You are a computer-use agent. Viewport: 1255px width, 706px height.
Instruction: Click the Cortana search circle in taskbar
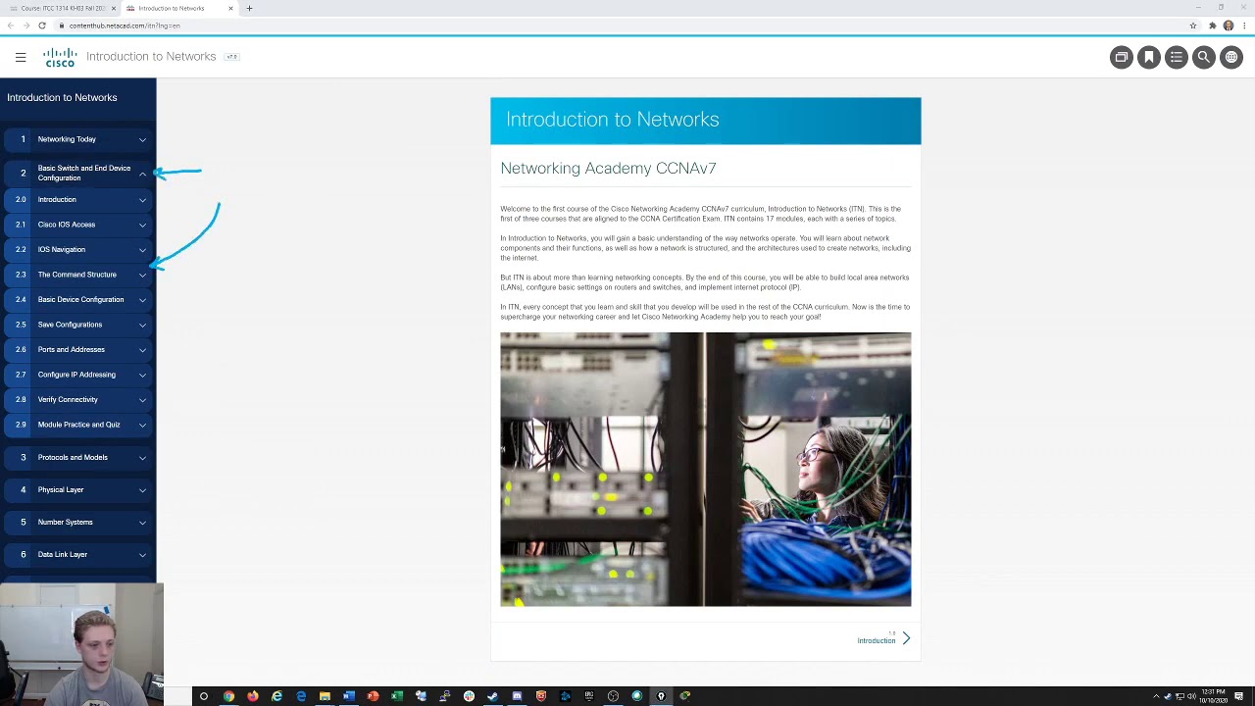(203, 696)
